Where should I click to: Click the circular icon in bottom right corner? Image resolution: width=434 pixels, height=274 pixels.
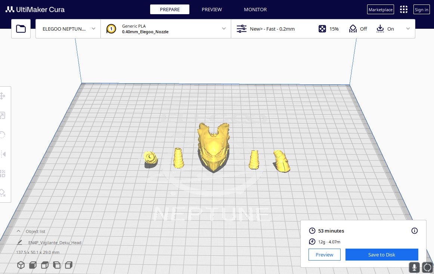click(428, 267)
